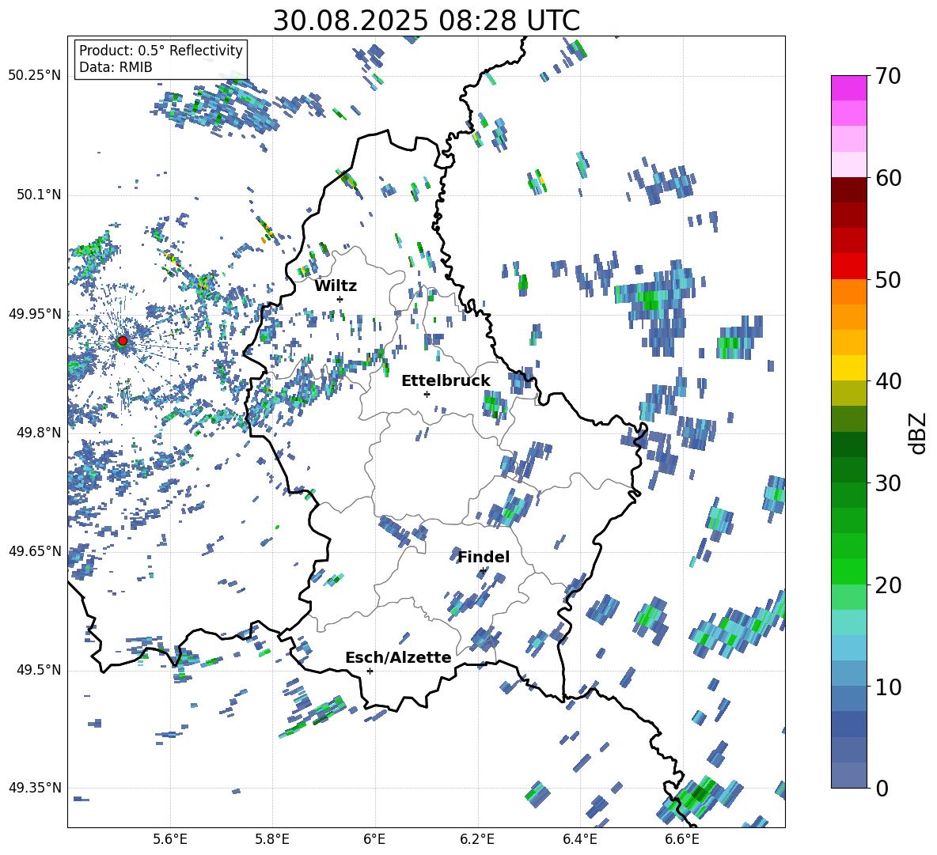The height and width of the screenshot is (855, 937).
Task: Click the Esch/Alzette city label
Action: click(x=398, y=657)
